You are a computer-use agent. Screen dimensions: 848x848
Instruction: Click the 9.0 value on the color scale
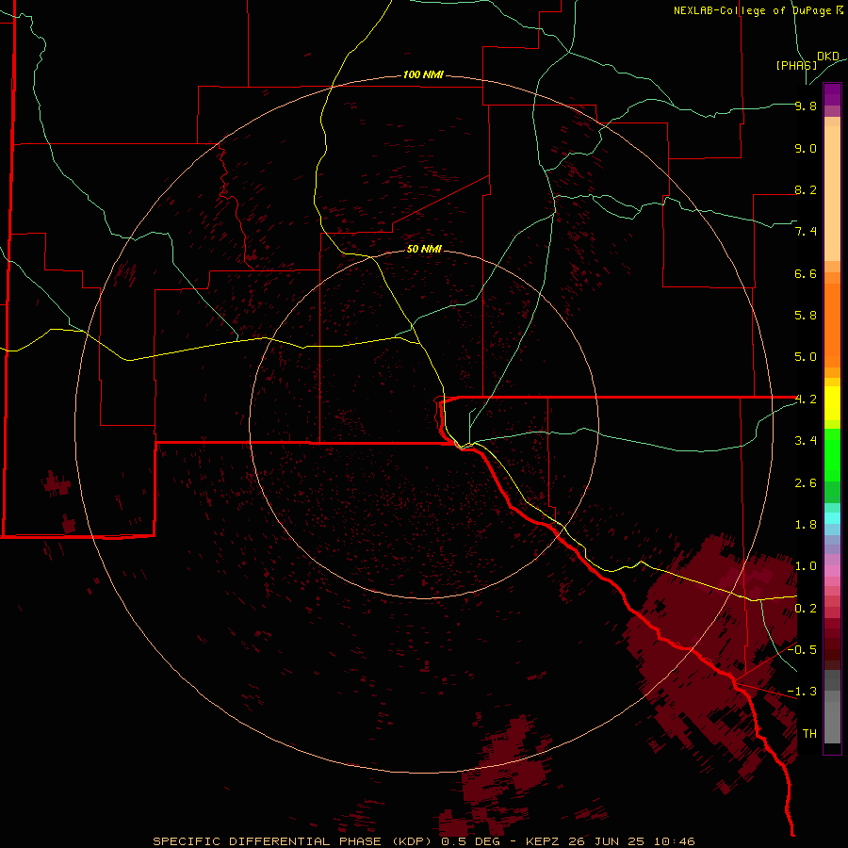(x=806, y=148)
